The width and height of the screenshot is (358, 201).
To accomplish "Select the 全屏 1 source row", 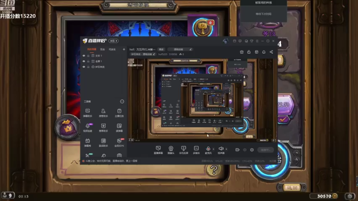I will [104, 61].
